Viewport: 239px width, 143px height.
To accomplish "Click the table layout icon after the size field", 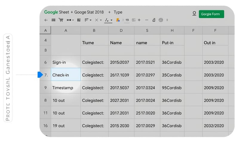I will (x=134, y=20).
